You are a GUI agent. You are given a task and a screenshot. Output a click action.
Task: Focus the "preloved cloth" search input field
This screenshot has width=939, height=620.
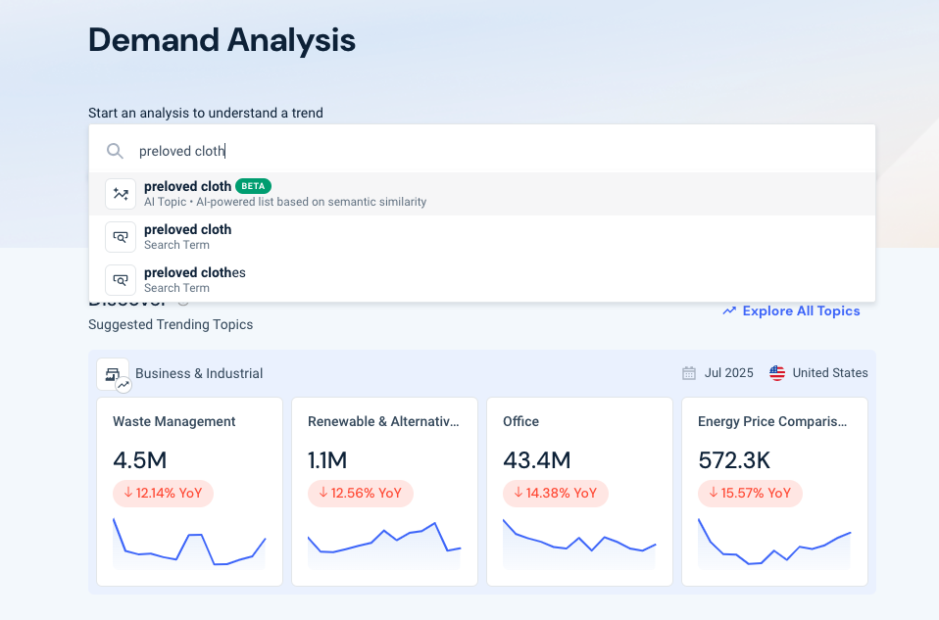[490, 151]
